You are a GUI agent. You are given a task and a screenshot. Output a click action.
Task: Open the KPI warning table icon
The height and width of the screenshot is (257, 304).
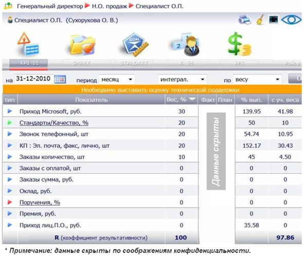(x=28, y=44)
